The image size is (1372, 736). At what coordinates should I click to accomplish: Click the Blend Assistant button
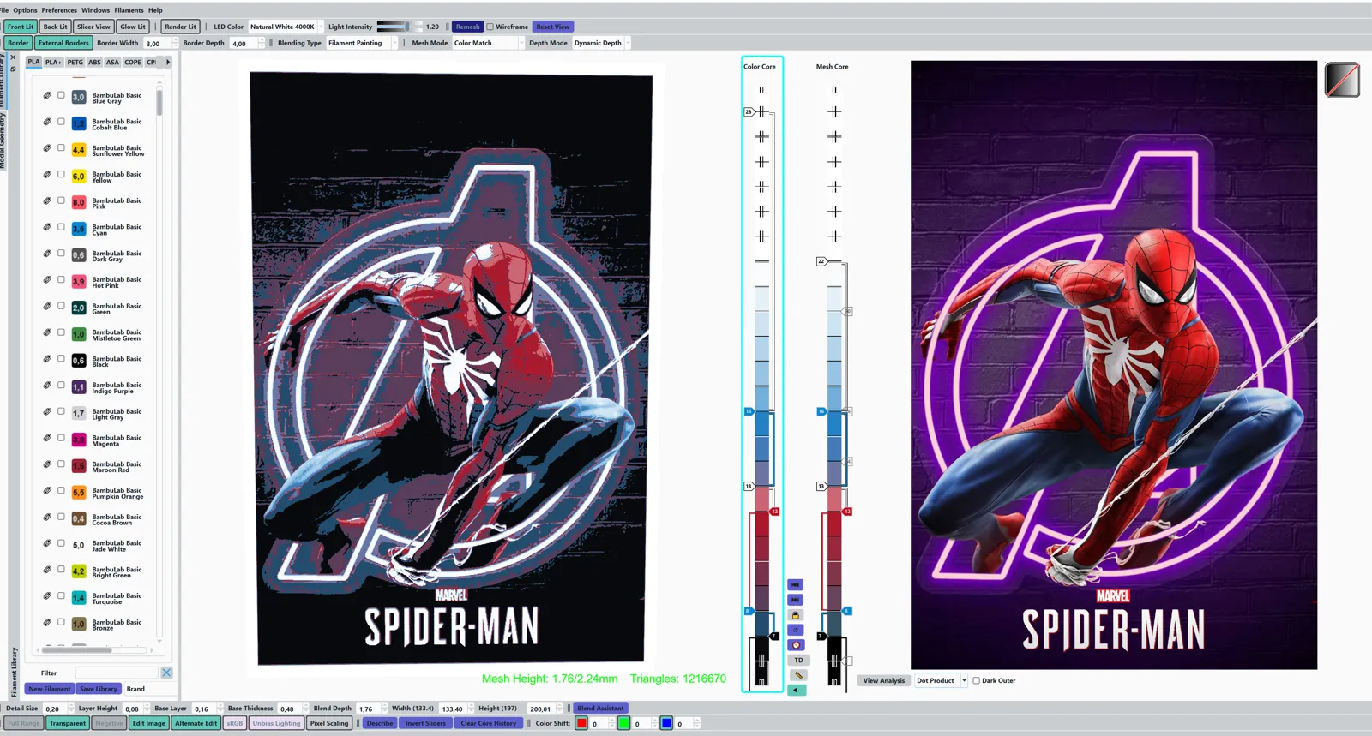pyautogui.click(x=600, y=708)
